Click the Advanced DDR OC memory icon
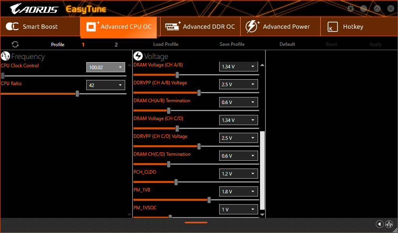 click(x=173, y=26)
